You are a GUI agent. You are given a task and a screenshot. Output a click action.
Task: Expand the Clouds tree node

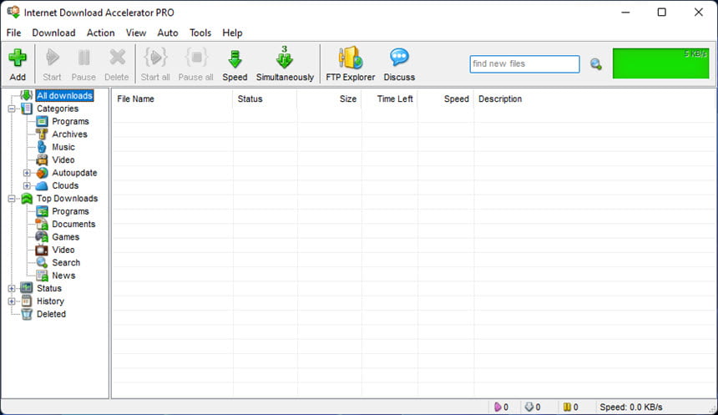[27, 185]
